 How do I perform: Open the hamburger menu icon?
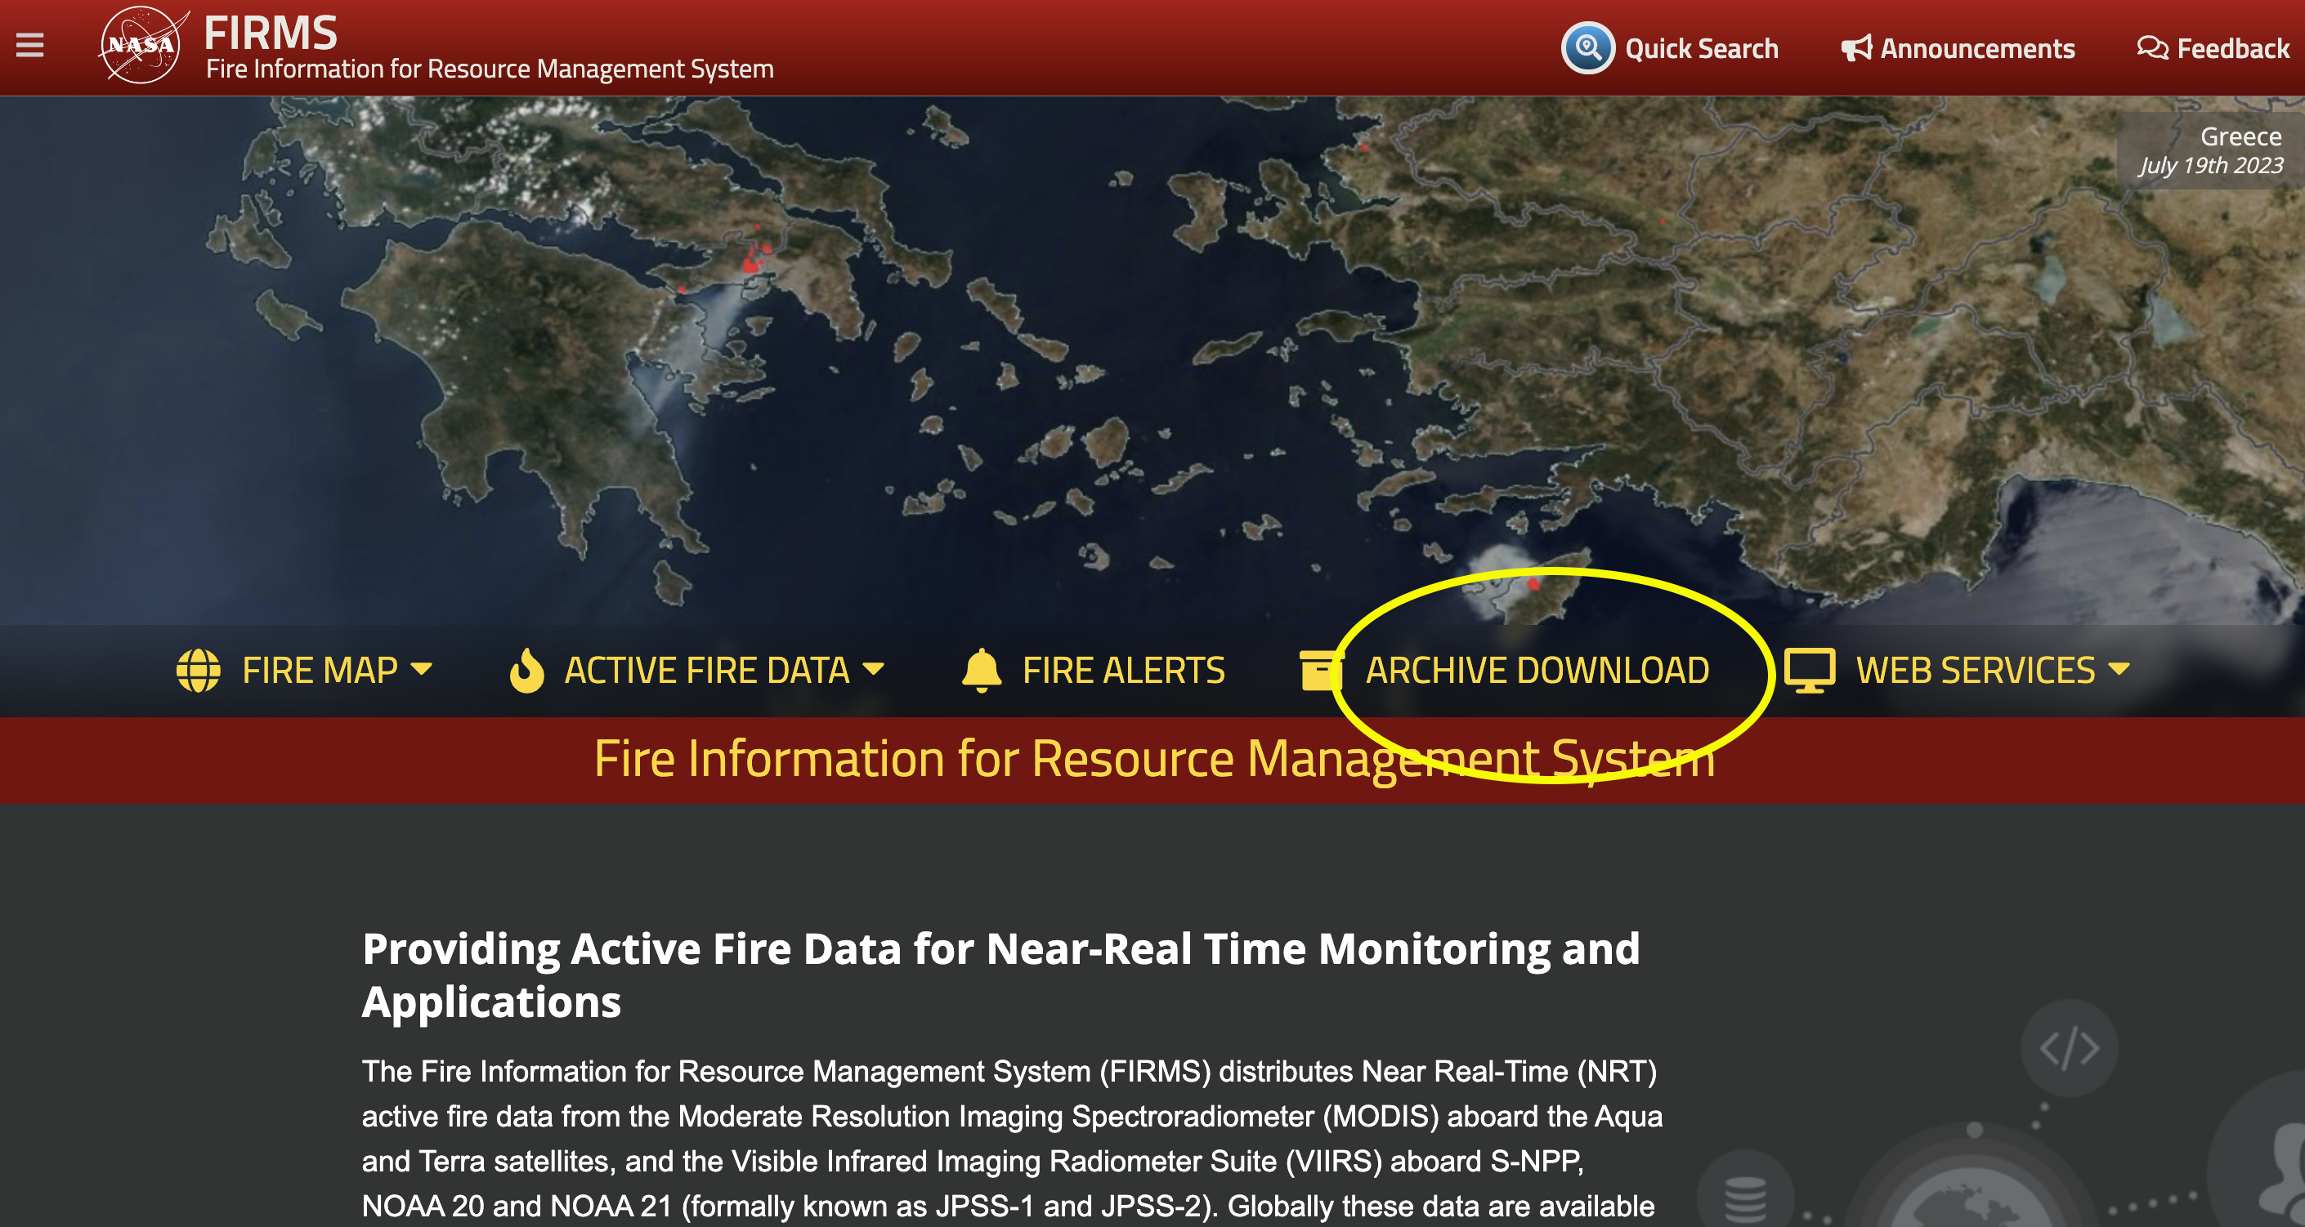pos(29,45)
